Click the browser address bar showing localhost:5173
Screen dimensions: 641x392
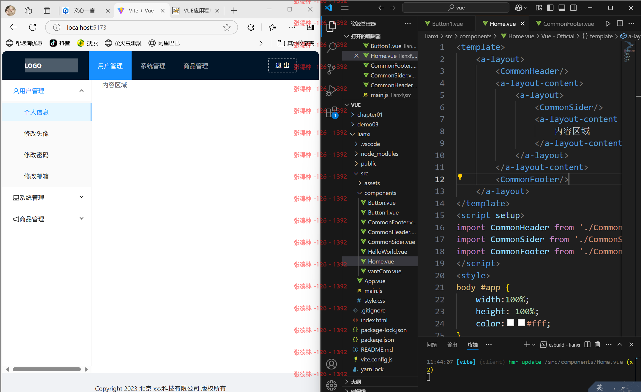pos(141,27)
